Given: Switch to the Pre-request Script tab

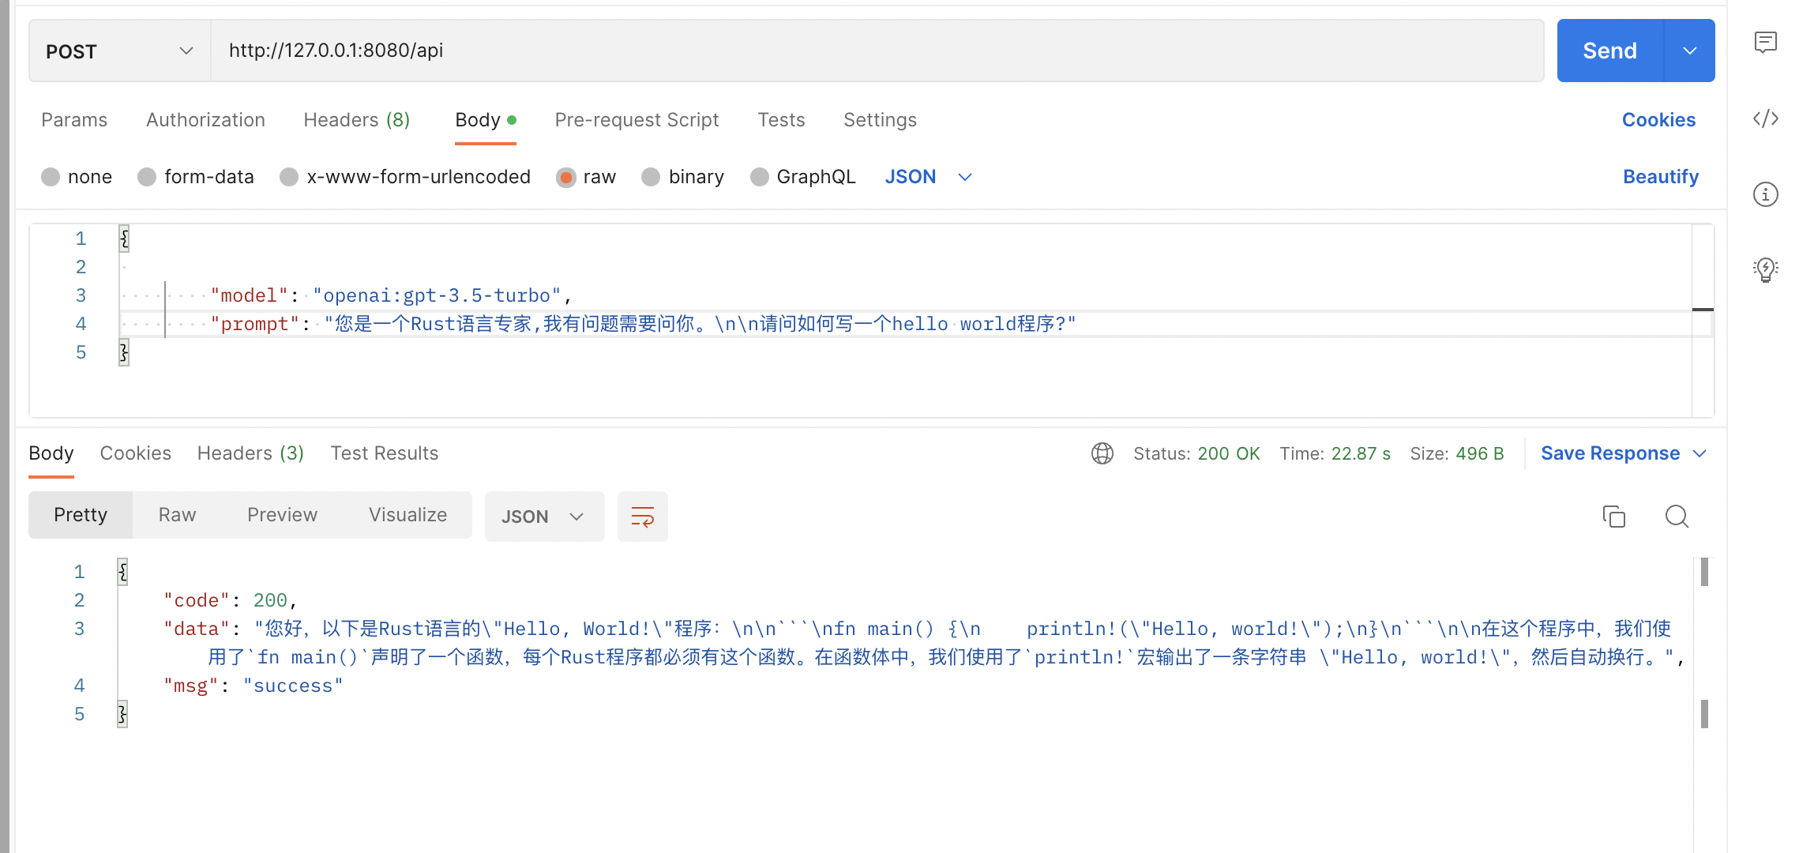Looking at the screenshot, I should 637,120.
